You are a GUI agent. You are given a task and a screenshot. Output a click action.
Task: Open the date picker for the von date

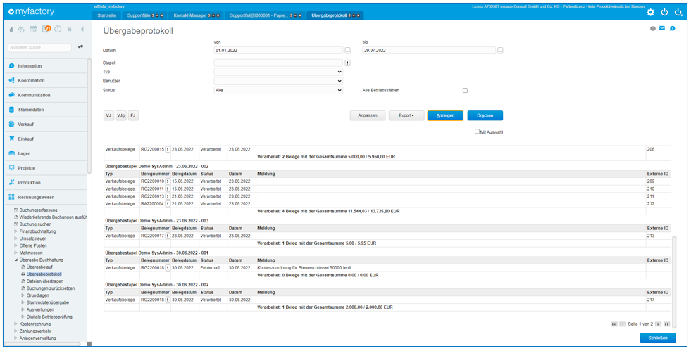pos(348,51)
